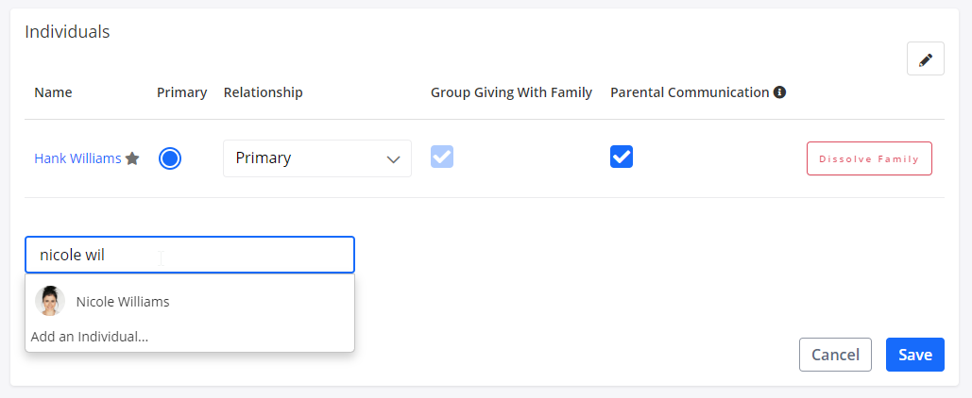Click the Dissolve Family button
The width and height of the screenshot is (972, 398).
(869, 158)
